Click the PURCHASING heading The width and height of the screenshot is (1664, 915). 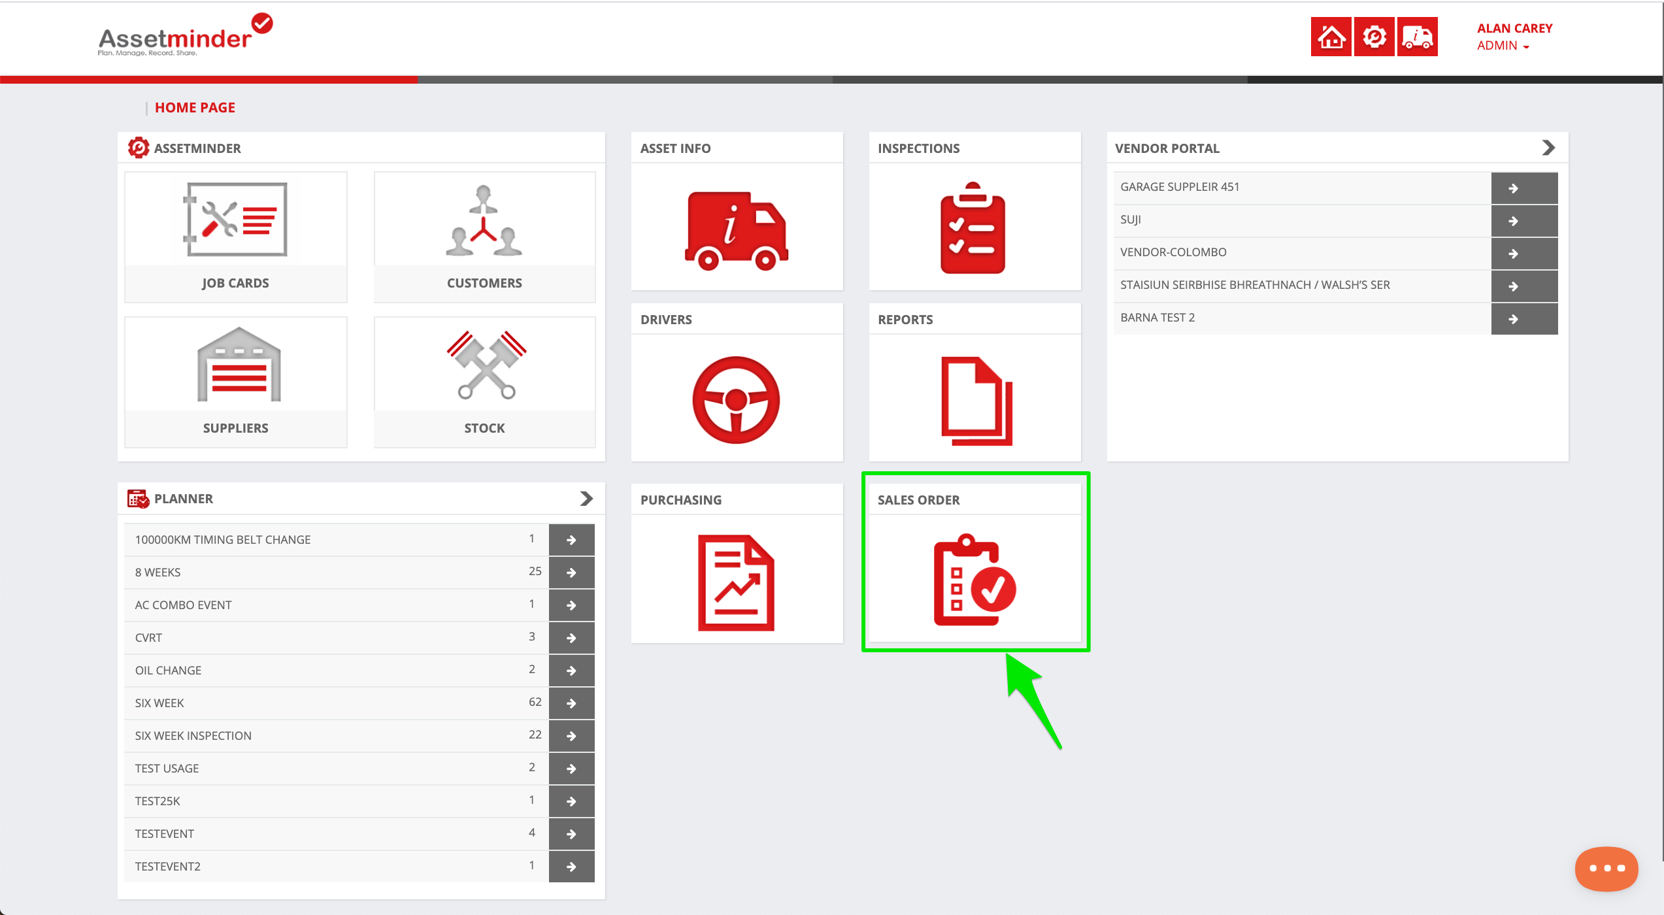pyautogui.click(x=681, y=500)
